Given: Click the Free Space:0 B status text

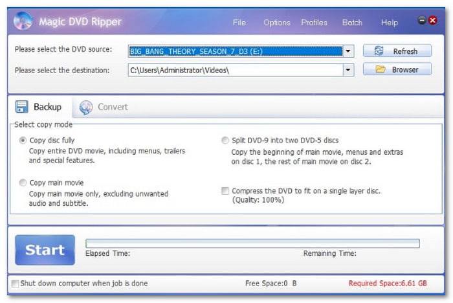Looking at the screenshot, I should click(271, 284).
